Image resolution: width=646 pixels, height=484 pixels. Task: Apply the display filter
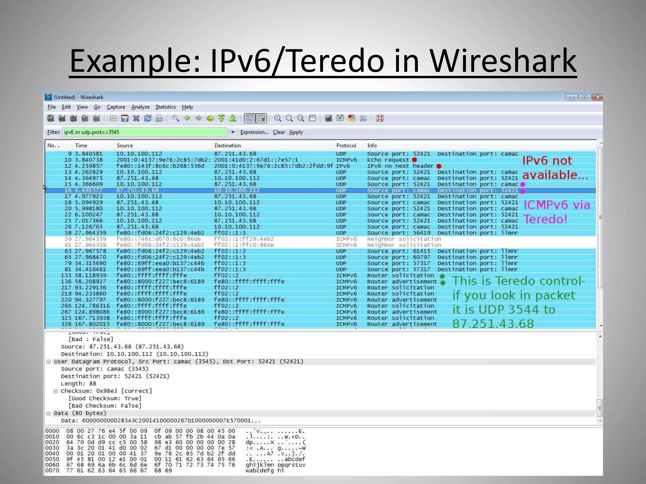pos(296,132)
